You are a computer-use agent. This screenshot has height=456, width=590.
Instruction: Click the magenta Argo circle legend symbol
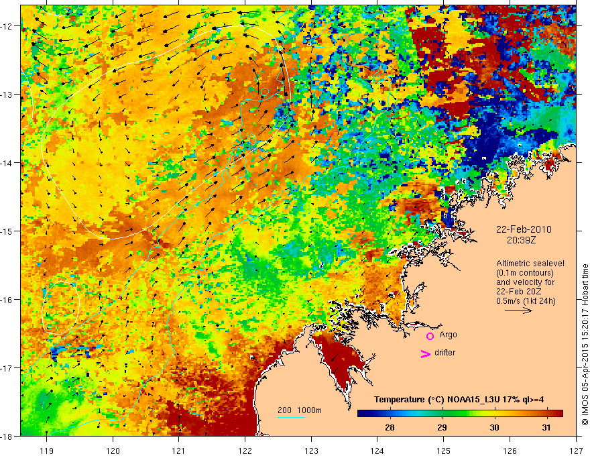coord(430,336)
